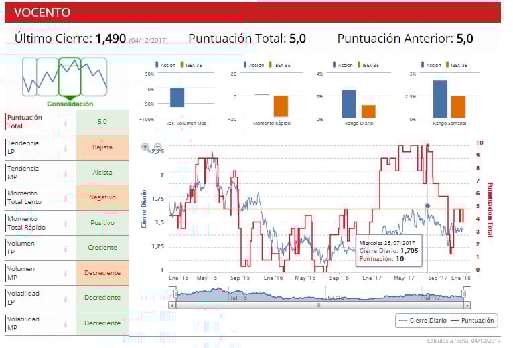Click the blue Accion bar in Rango Semanal
Viewport: 513px width, 348px height.
tap(440, 99)
